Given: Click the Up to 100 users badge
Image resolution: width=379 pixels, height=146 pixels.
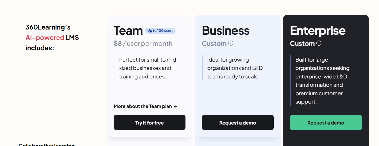Looking at the screenshot, I should [160, 31].
